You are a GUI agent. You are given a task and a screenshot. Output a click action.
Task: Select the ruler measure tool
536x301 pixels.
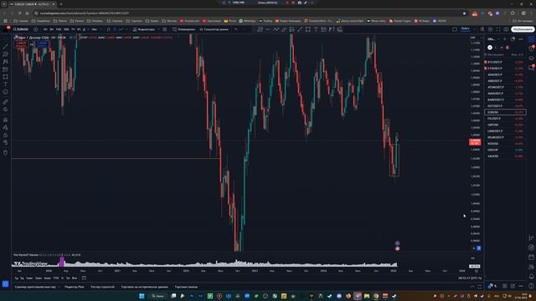click(x=6, y=102)
